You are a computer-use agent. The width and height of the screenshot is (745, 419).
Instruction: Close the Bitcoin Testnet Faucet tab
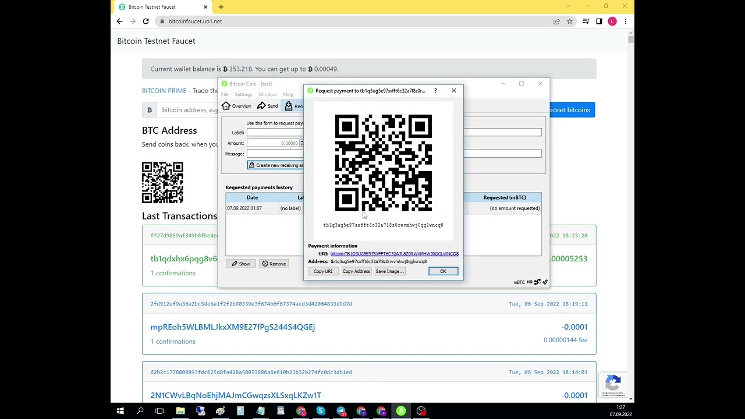tap(205, 7)
